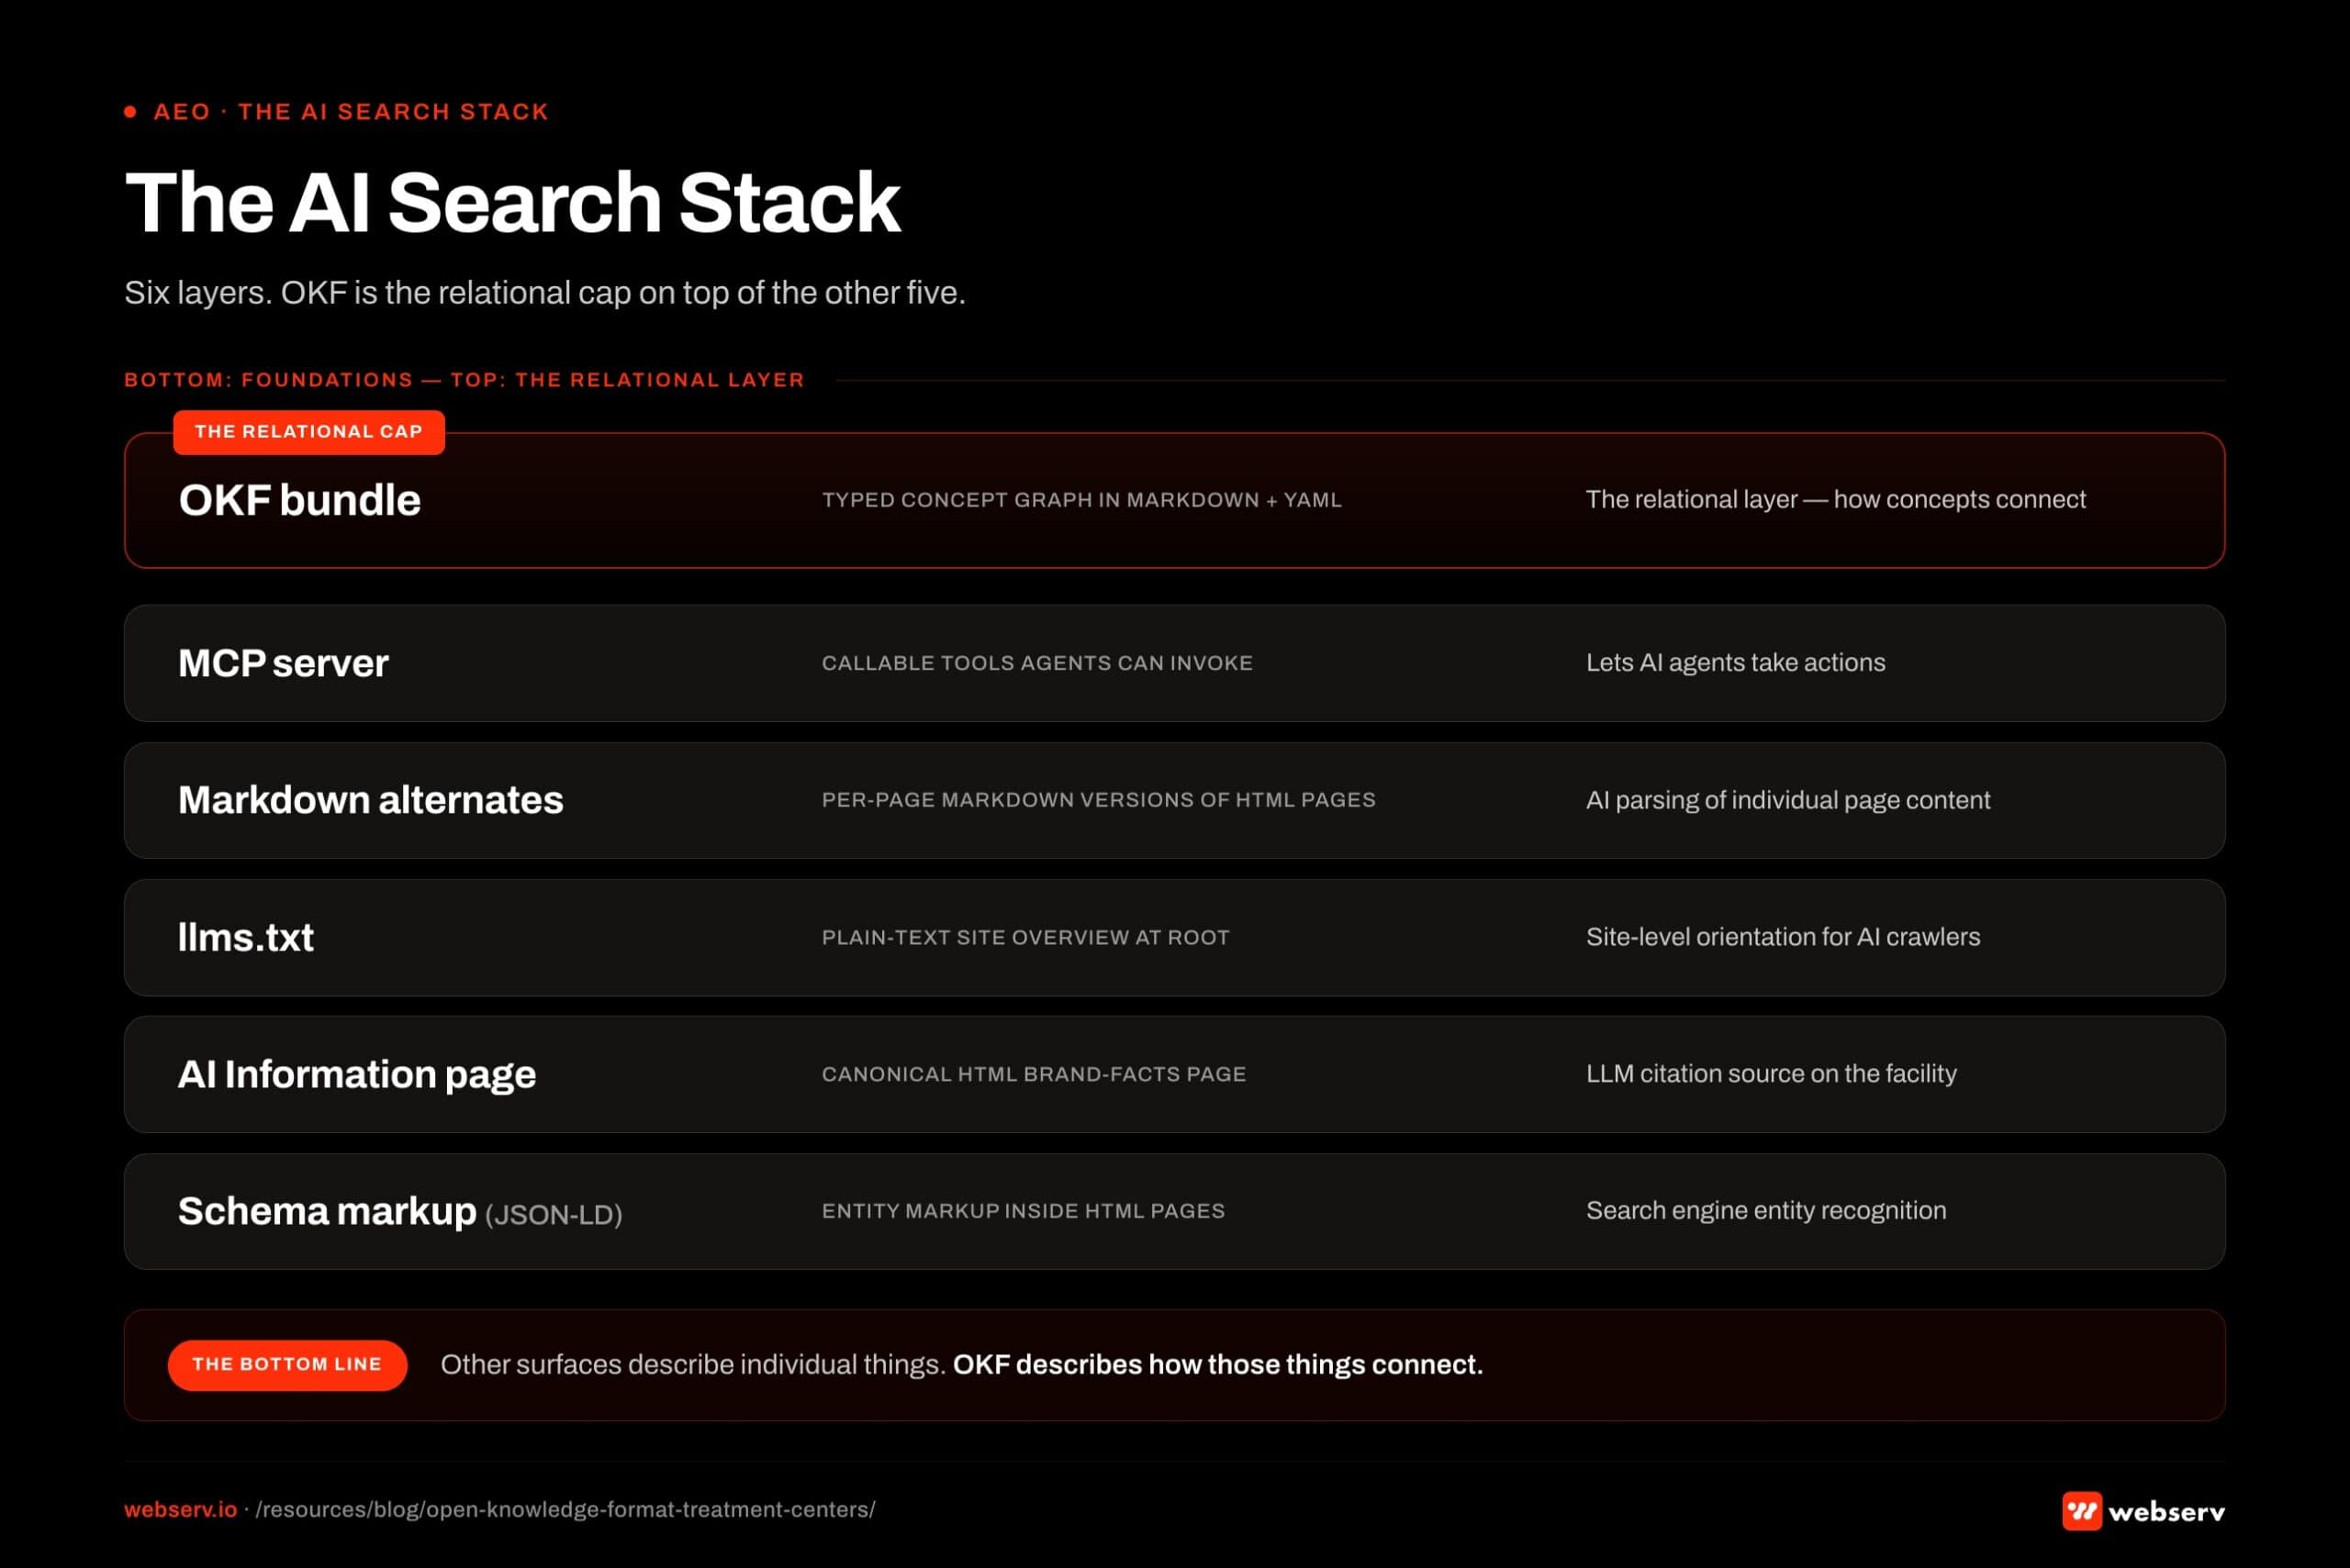The height and width of the screenshot is (1568, 2350).
Task: Click the 'Six layers. OKF is...' subtitle
Action: click(x=544, y=293)
